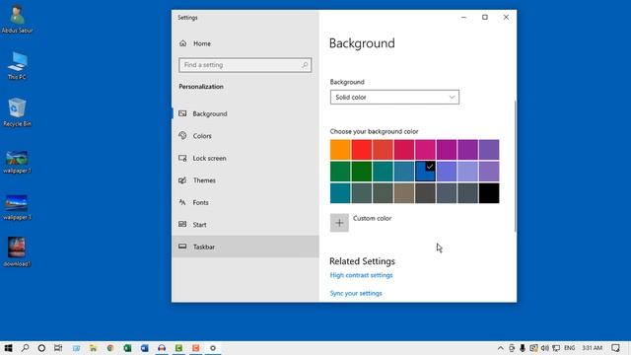The height and width of the screenshot is (355, 631).
Task: Pick the bright red color swatch
Action: 362,150
